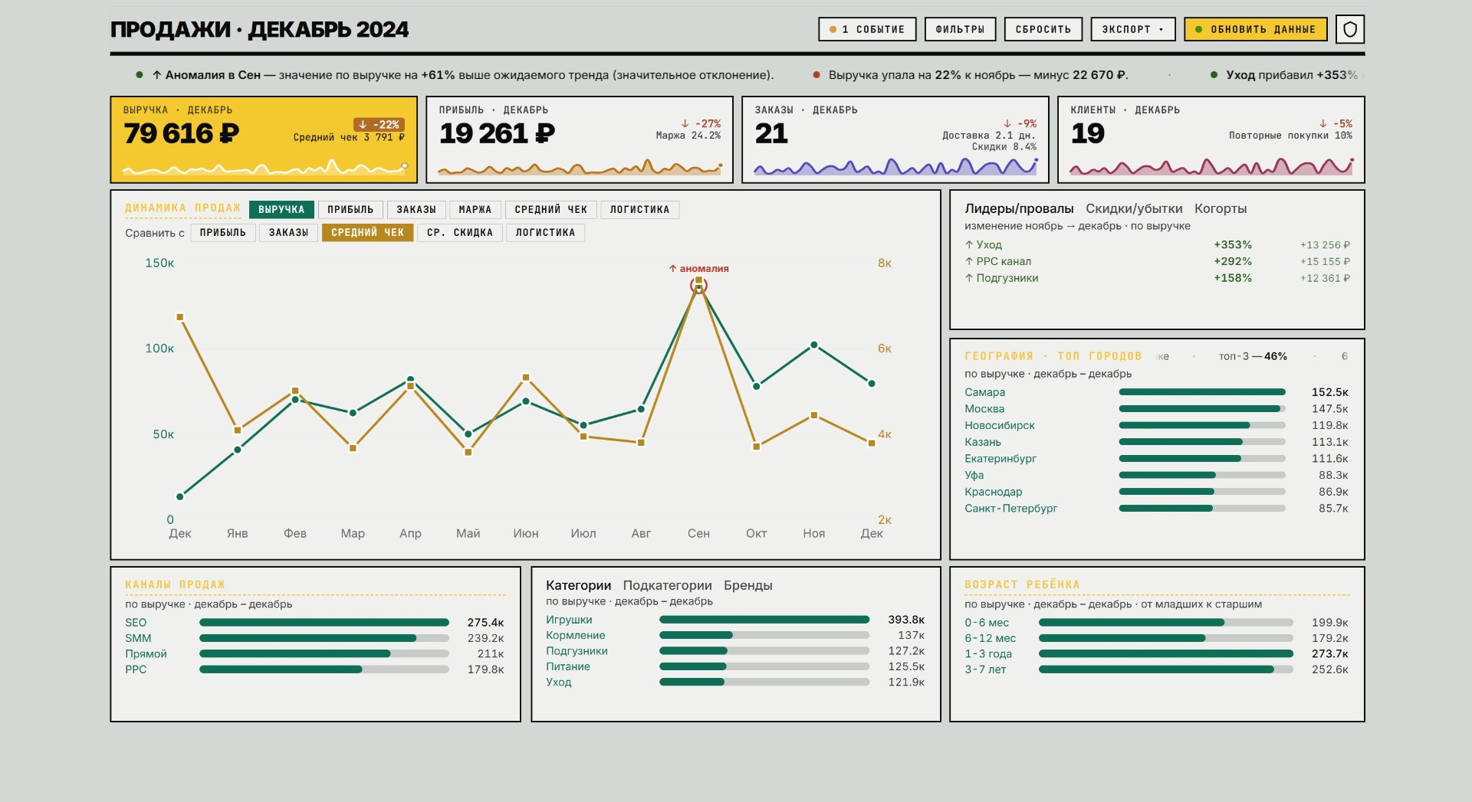Viewport: 1472px width, 802px height.
Task: Switch to Скидки/убытки tab
Action: pos(1134,208)
